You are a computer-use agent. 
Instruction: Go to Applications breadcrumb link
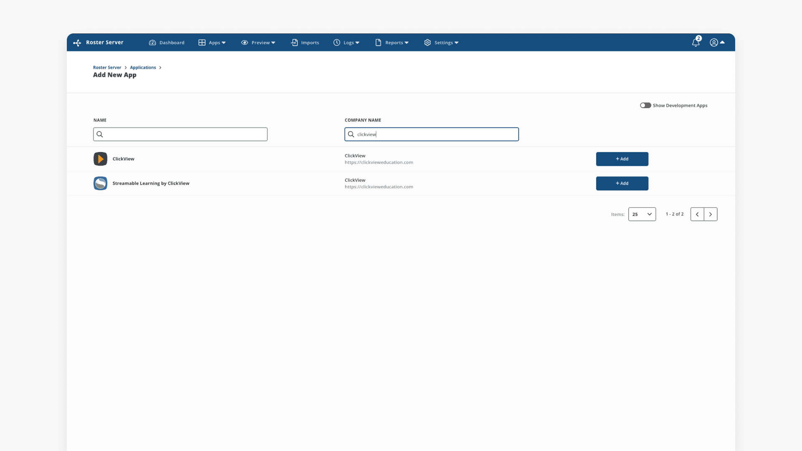pyautogui.click(x=143, y=68)
